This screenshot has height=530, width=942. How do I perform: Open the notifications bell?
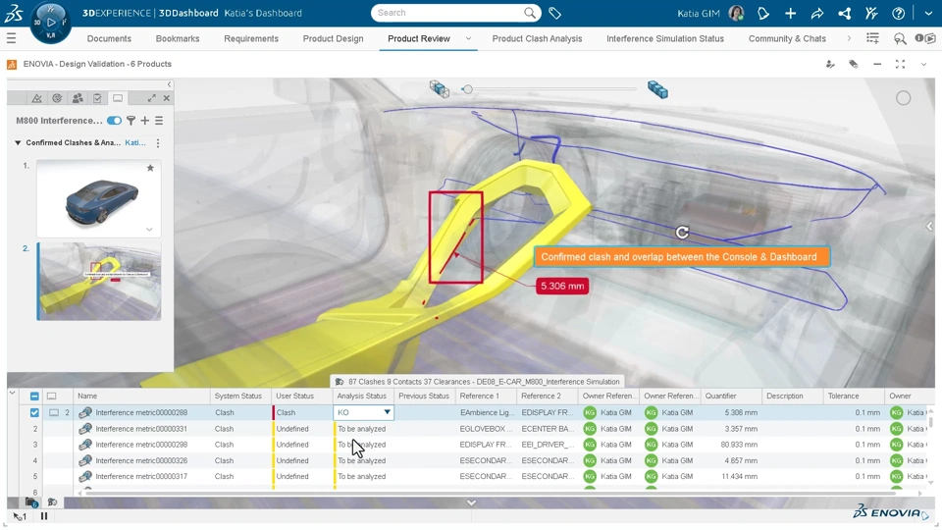[763, 13]
